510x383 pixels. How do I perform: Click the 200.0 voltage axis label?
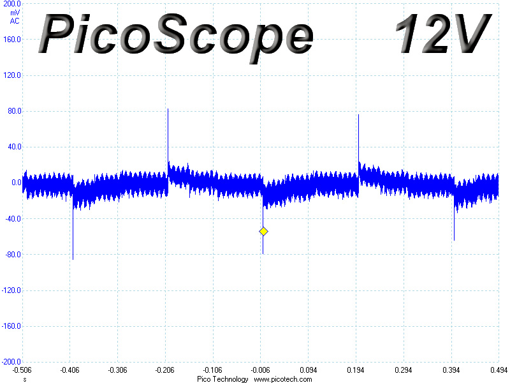pyautogui.click(x=12, y=4)
